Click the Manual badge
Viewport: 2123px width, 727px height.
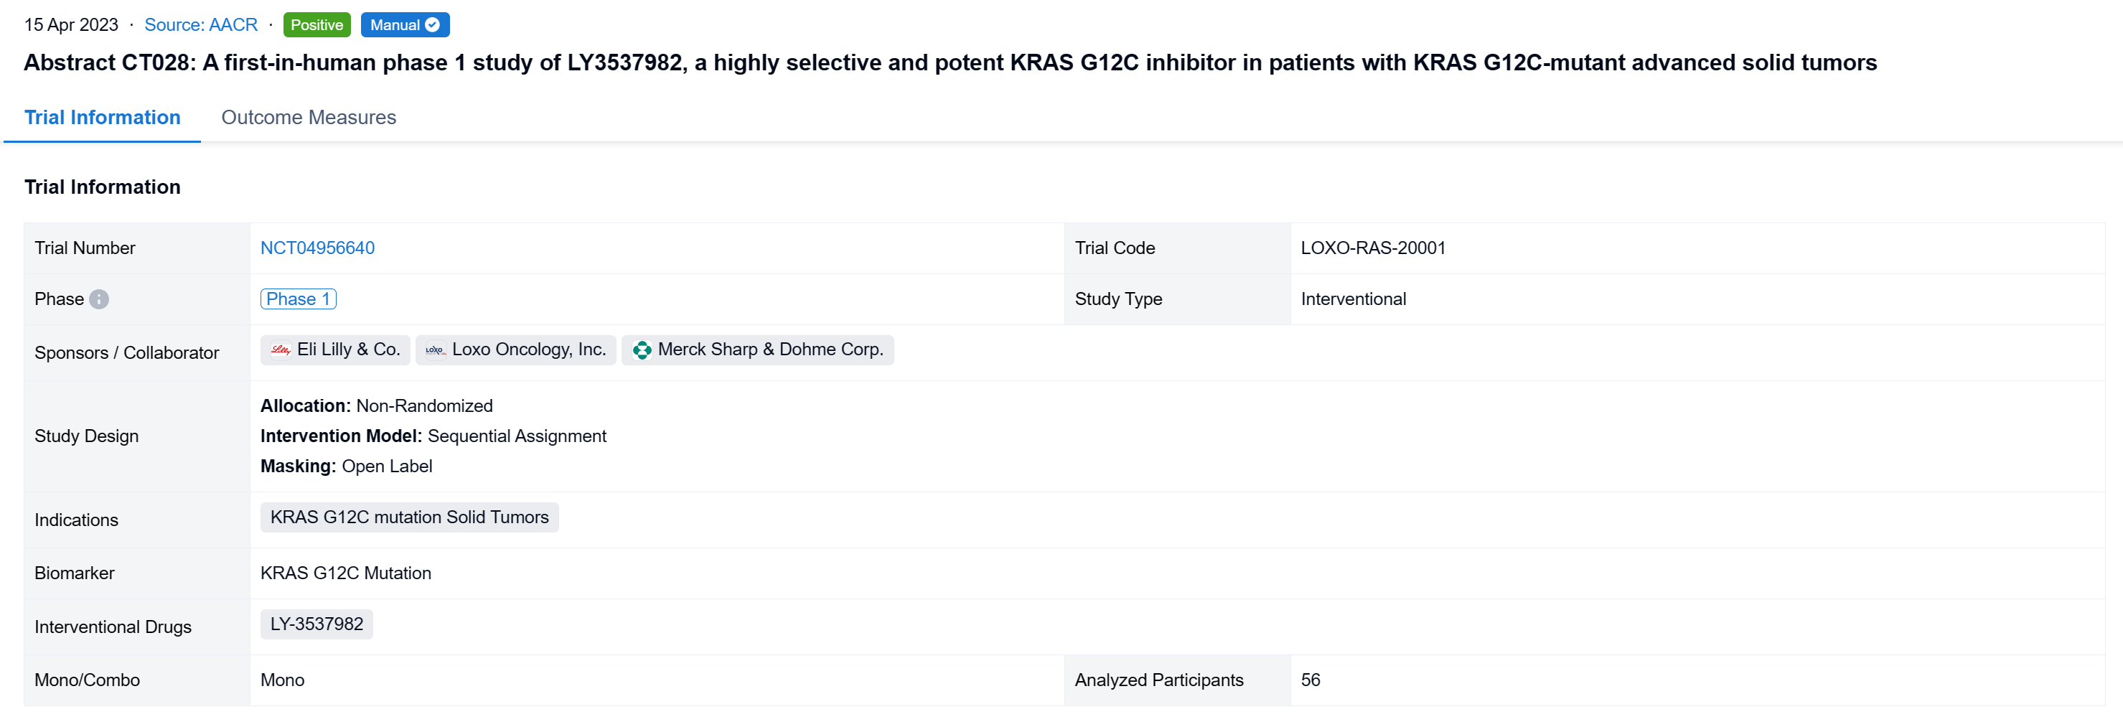tap(395, 24)
